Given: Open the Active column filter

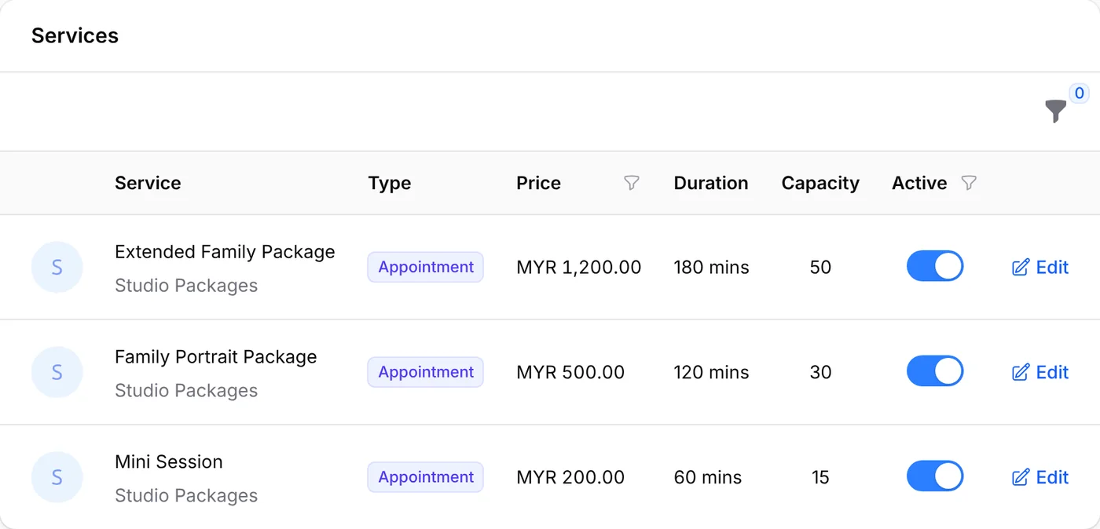Looking at the screenshot, I should pos(969,183).
